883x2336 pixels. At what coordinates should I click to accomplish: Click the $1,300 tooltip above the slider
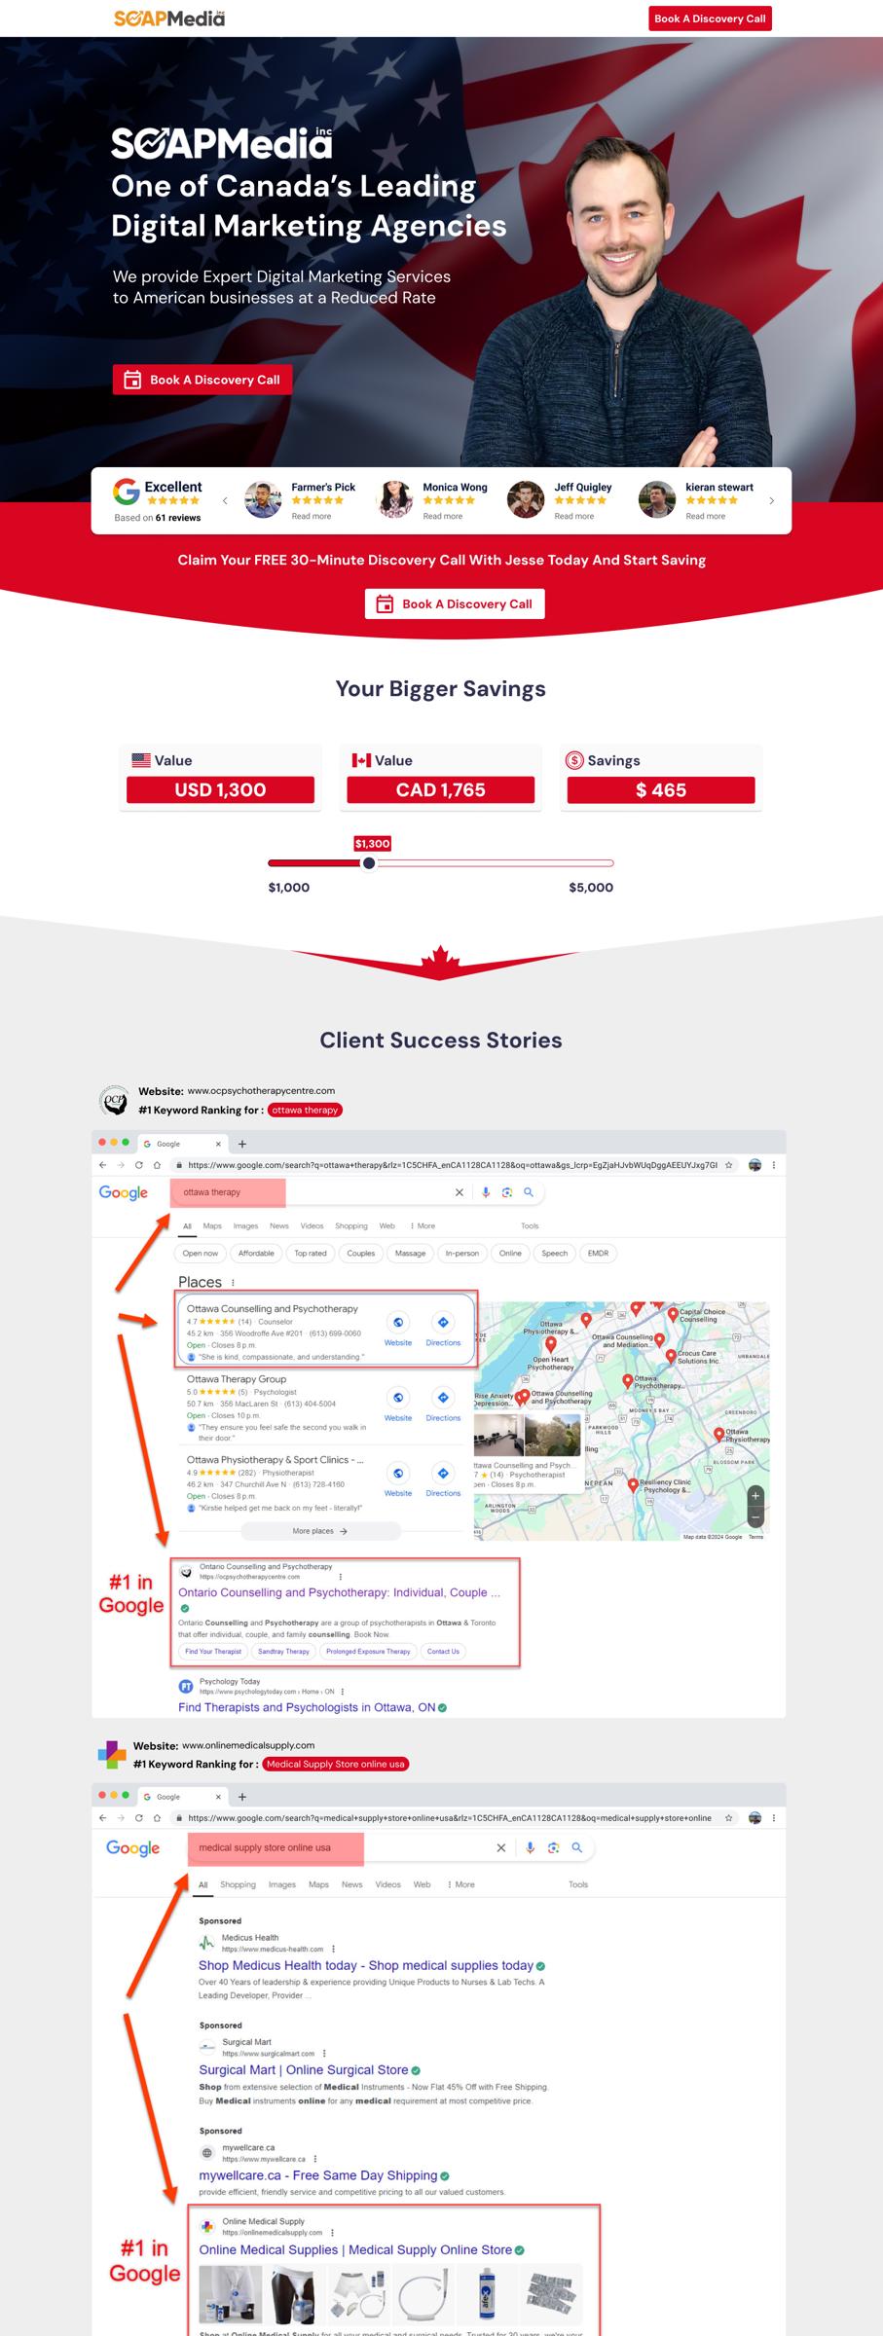[x=372, y=844]
